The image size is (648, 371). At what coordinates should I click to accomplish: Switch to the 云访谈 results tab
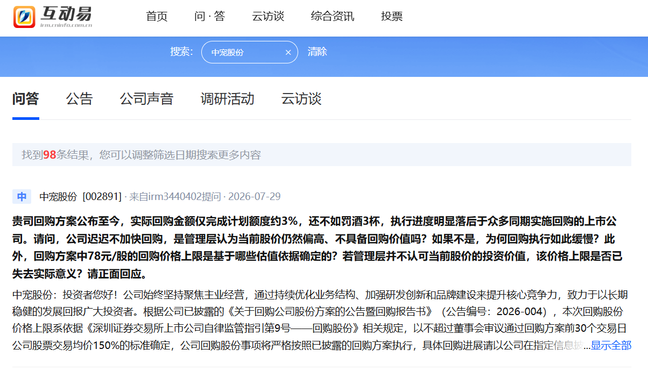[x=301, y=99]
